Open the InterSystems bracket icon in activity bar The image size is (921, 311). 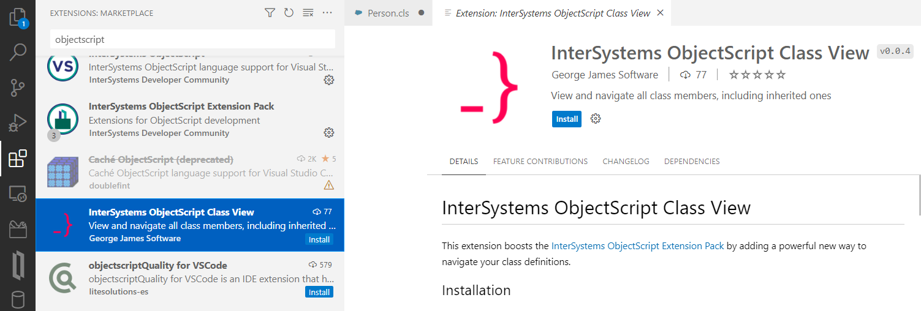[18, 265]
